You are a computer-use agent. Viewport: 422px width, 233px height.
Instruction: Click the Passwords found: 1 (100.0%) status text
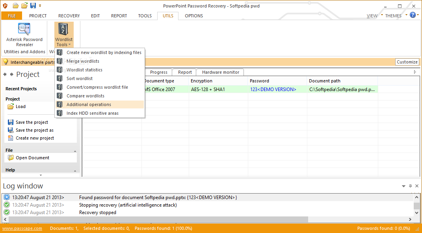(x=164, y=228)
